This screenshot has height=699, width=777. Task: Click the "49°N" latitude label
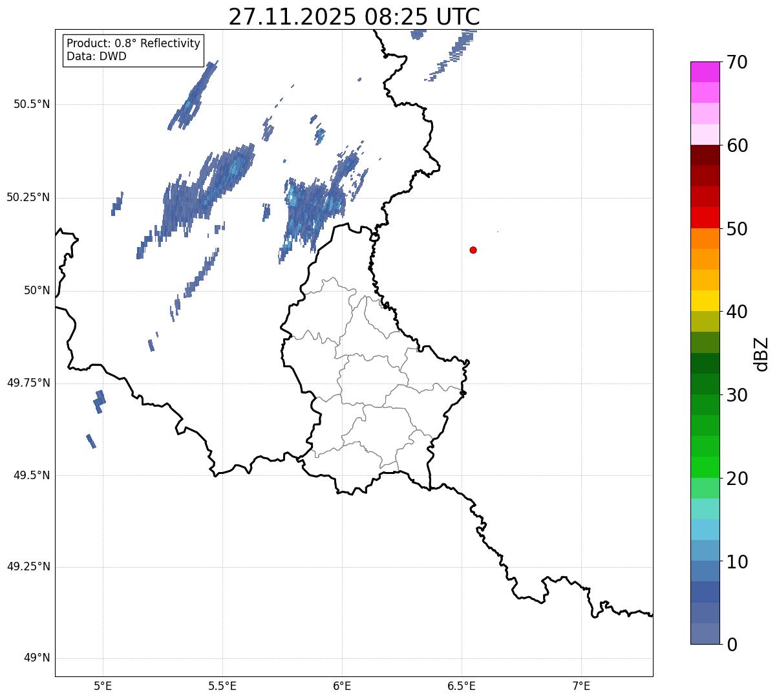(x=37, y=658)
